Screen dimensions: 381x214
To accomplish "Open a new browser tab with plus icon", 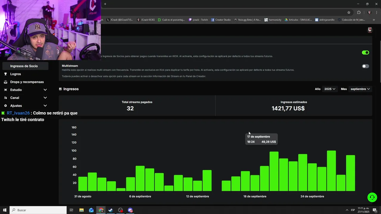I will (x=105, y=4).
